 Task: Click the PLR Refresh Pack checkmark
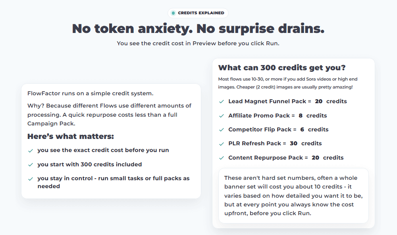pyautogui.click(x=222, y=144)
